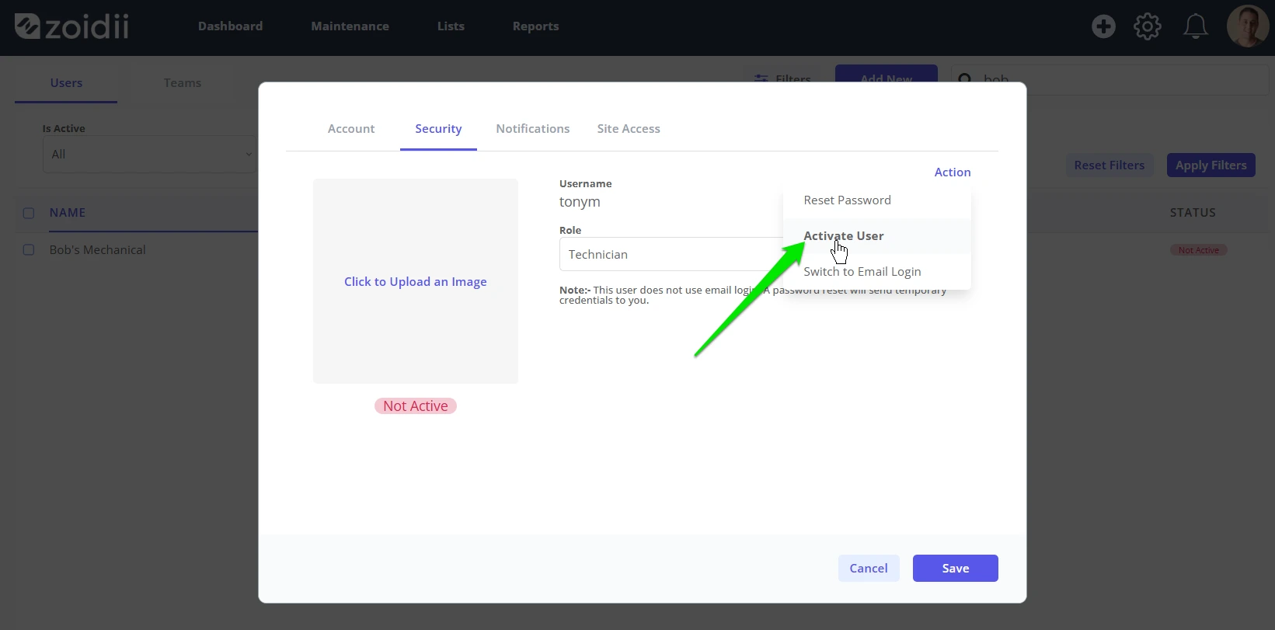
Task: Click the Not Active status in table
Action: click(x=1198, y=250)
